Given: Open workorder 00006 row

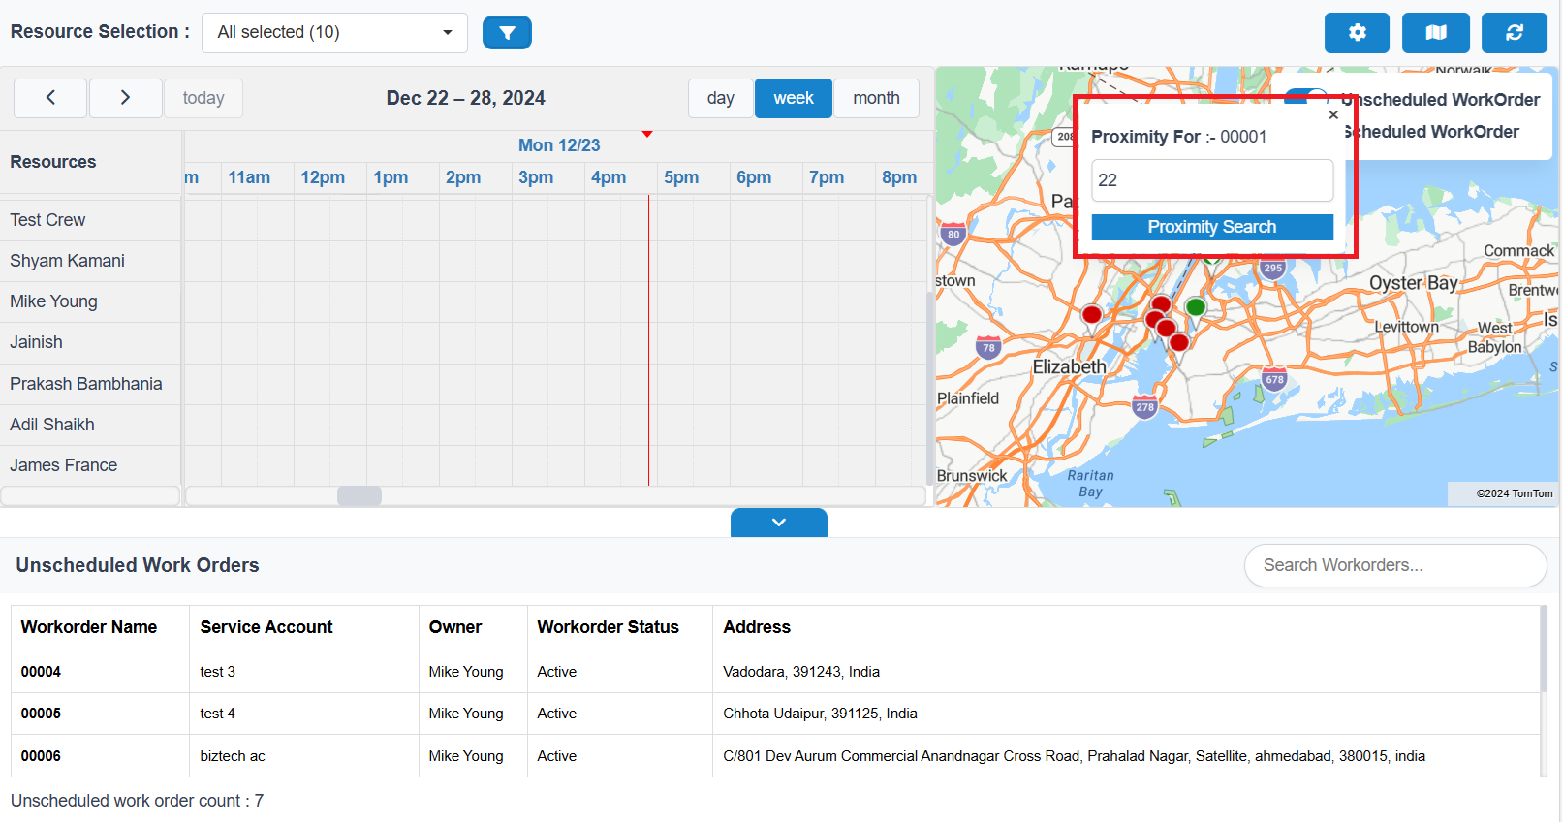Looking at the screenshot, I should click(x=775, y=756).
